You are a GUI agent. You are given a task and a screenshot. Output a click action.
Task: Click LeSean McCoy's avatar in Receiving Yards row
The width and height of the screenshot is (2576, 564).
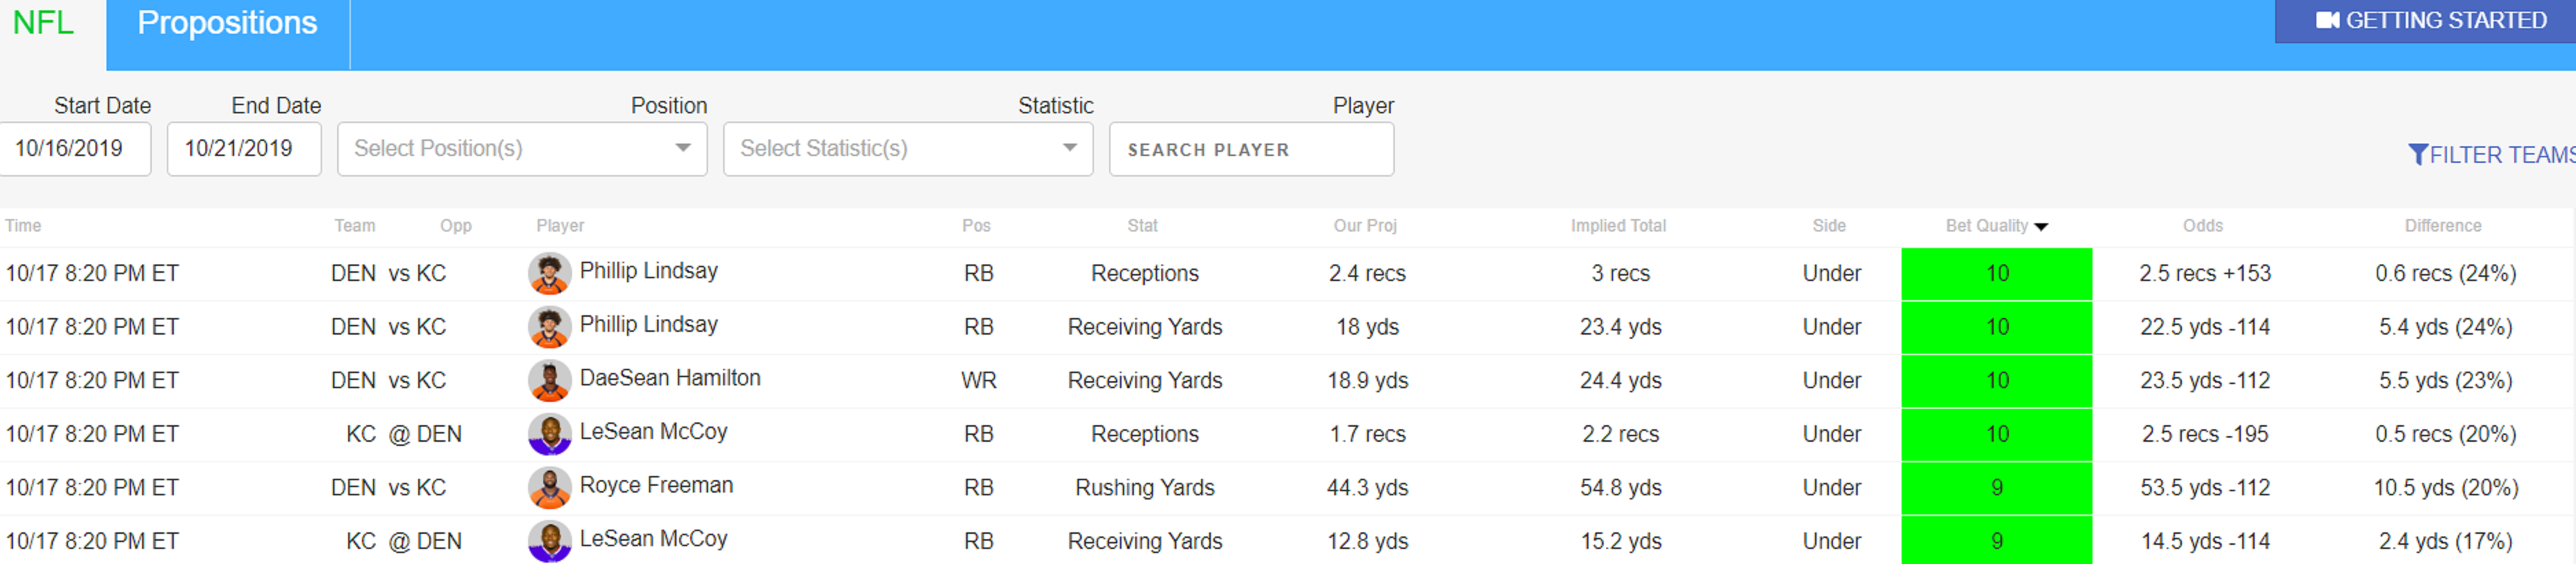pyautogui.click(x=549, y=541)
